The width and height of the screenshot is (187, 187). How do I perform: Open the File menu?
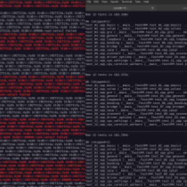click(x=89, y=2)
